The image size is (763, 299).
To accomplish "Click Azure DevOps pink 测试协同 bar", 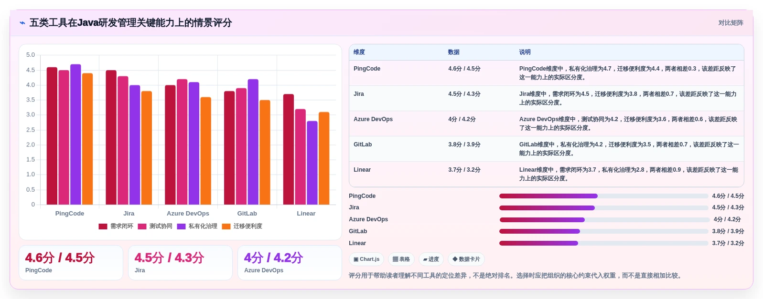I will click(x=182, y=142).
